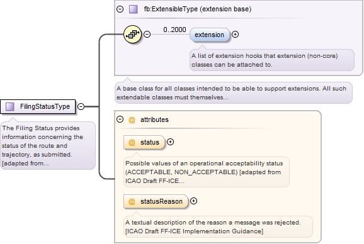Expand the statusReason attribute details

(193, 201)
